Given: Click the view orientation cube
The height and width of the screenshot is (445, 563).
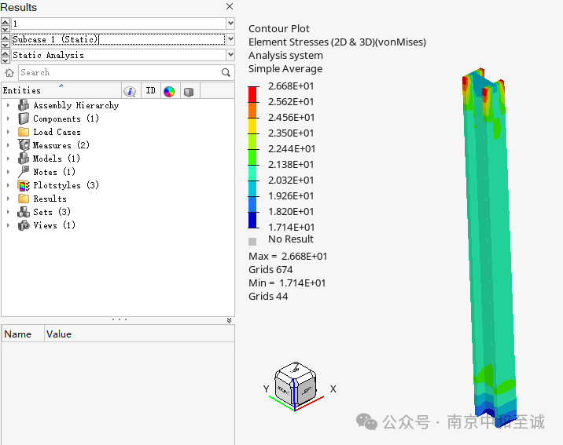Looking at the screenshot, I should point(296,385).
